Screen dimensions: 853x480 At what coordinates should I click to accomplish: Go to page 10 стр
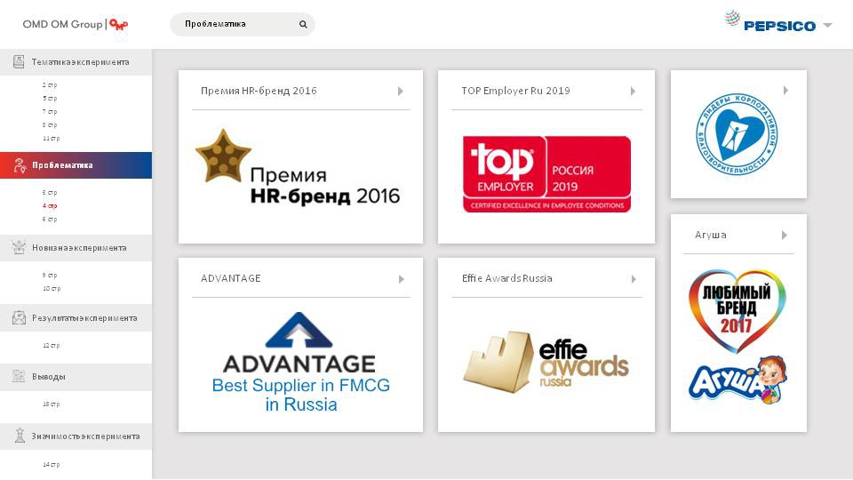[52, 288]
